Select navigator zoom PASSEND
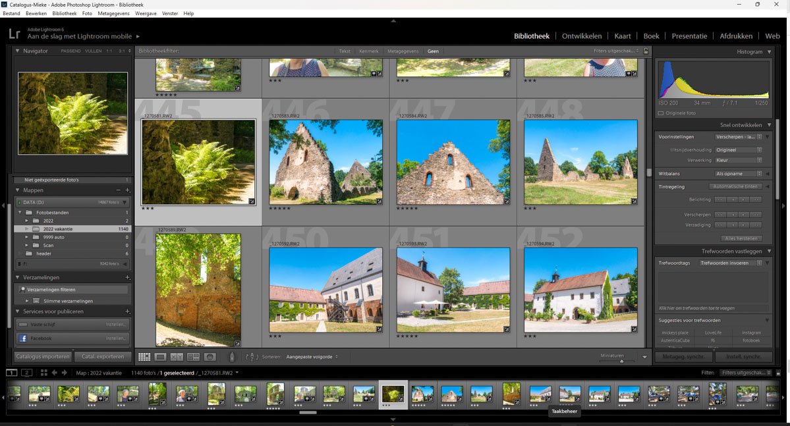Viewport: 790px width, 426px height. (71, 51)
